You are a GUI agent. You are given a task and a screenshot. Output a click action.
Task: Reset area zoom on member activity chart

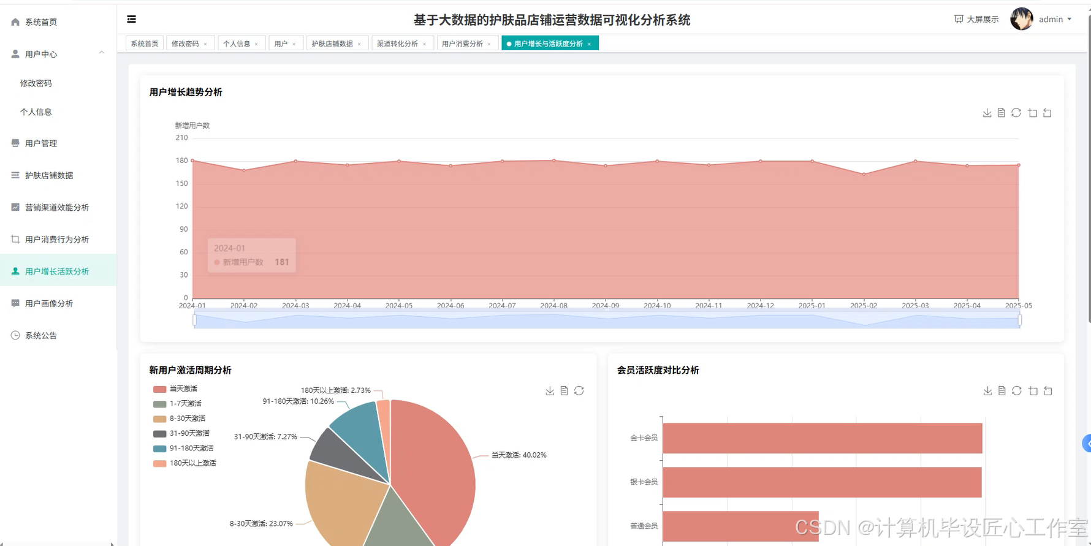click(x=1048, y=391)
